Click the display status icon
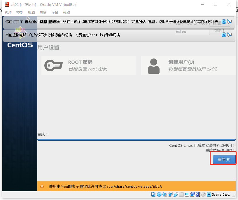The width and height of the screenshot is (238, 200). click(x=187, y=194)
